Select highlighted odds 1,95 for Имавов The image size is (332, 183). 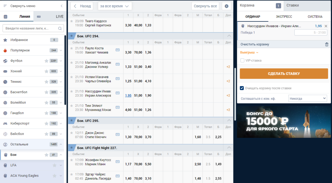128,95
